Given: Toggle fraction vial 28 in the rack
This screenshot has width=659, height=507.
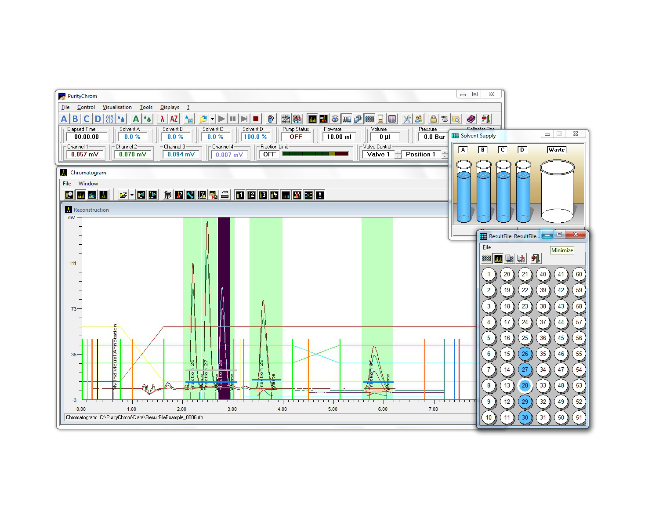Looking at the screenshot, I should point(525,386).
